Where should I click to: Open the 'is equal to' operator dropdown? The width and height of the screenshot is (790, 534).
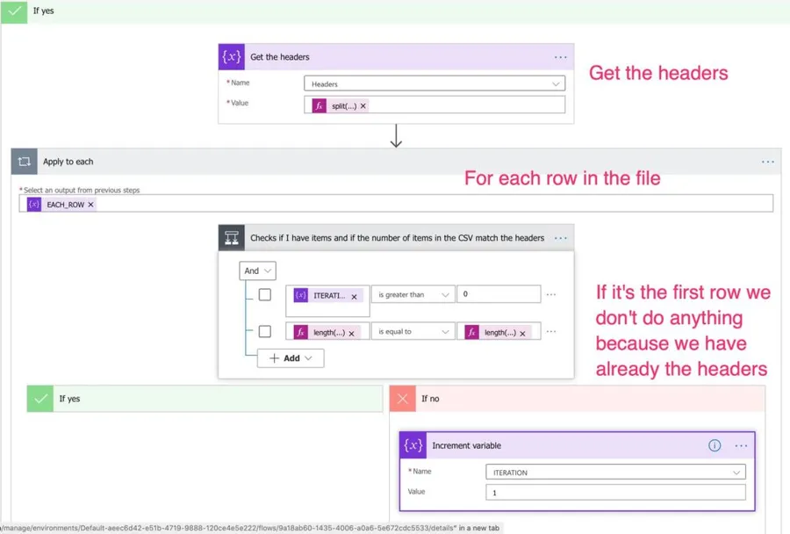(x=413, y=332)
